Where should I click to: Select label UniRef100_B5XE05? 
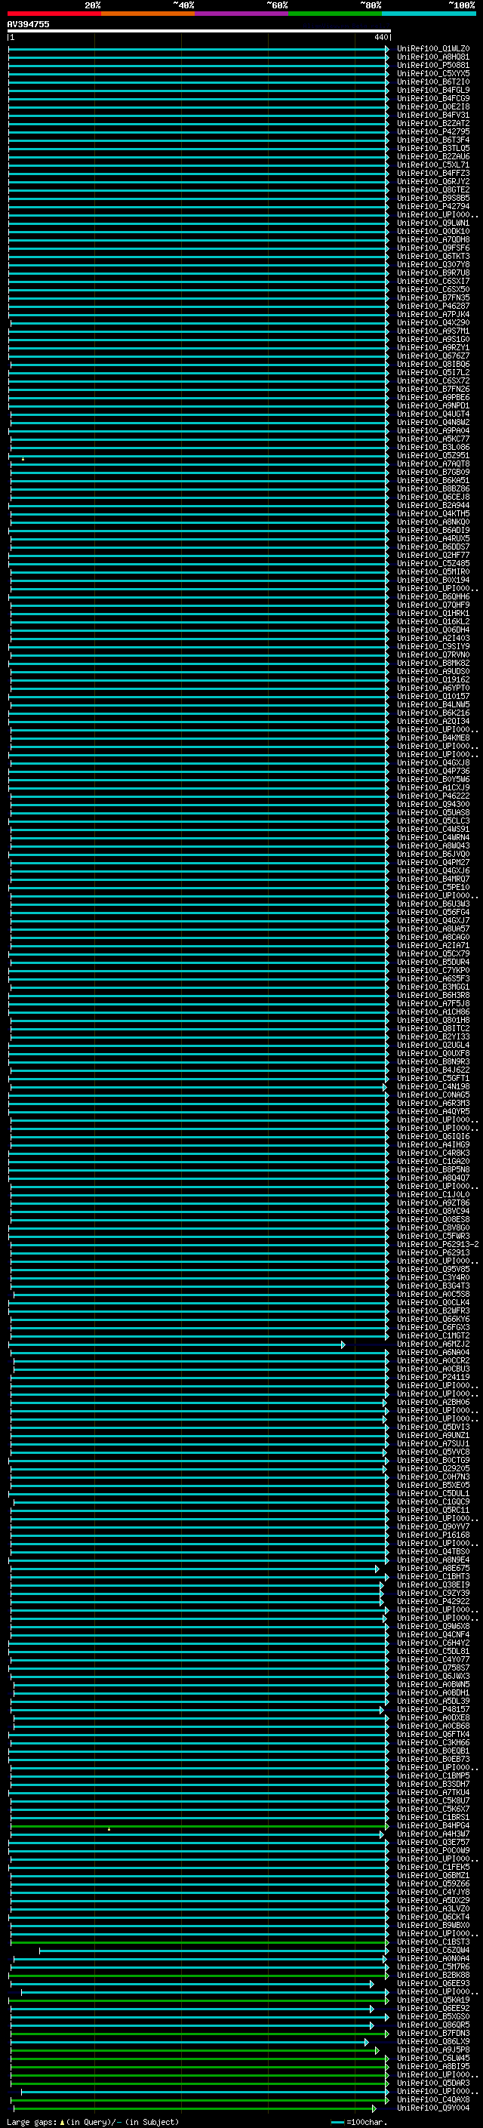point(432,1485)
